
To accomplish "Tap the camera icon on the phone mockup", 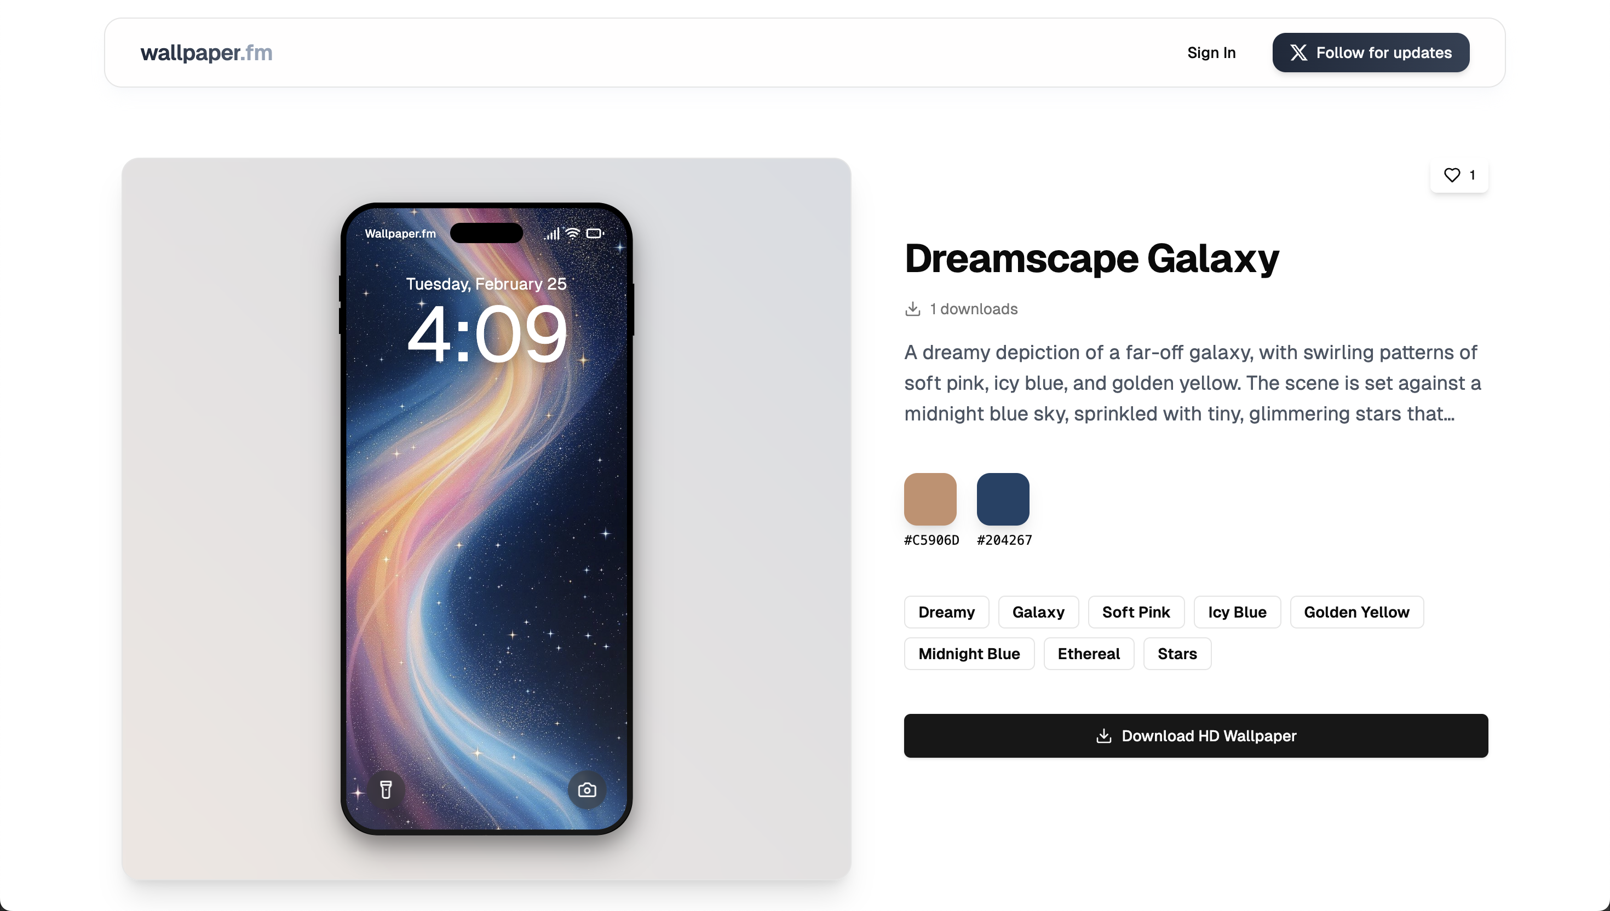I will [586, 789].
